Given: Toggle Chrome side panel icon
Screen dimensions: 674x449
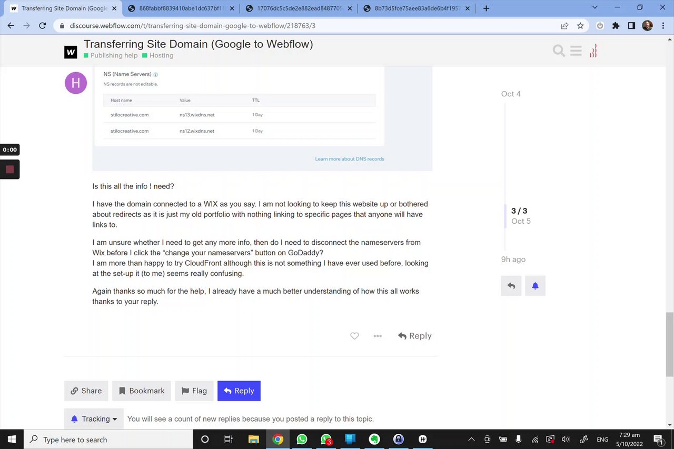Looking at the screenshot, I should pos(631,25).
